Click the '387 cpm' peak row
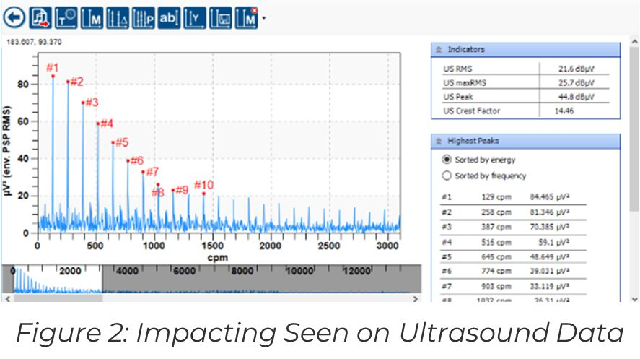The height and width of the screenshot is (359, 640). [514, 227]
